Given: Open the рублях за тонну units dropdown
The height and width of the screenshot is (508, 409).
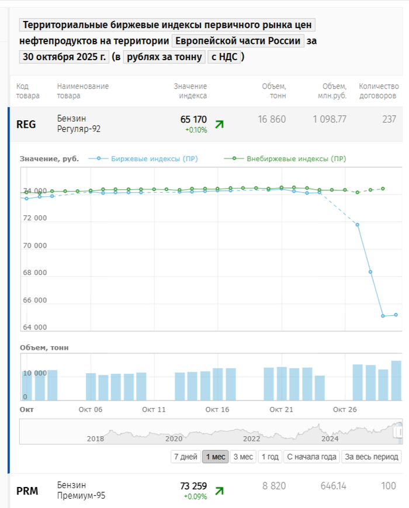Looking at the screenshot, I should (x=164, y=57).
